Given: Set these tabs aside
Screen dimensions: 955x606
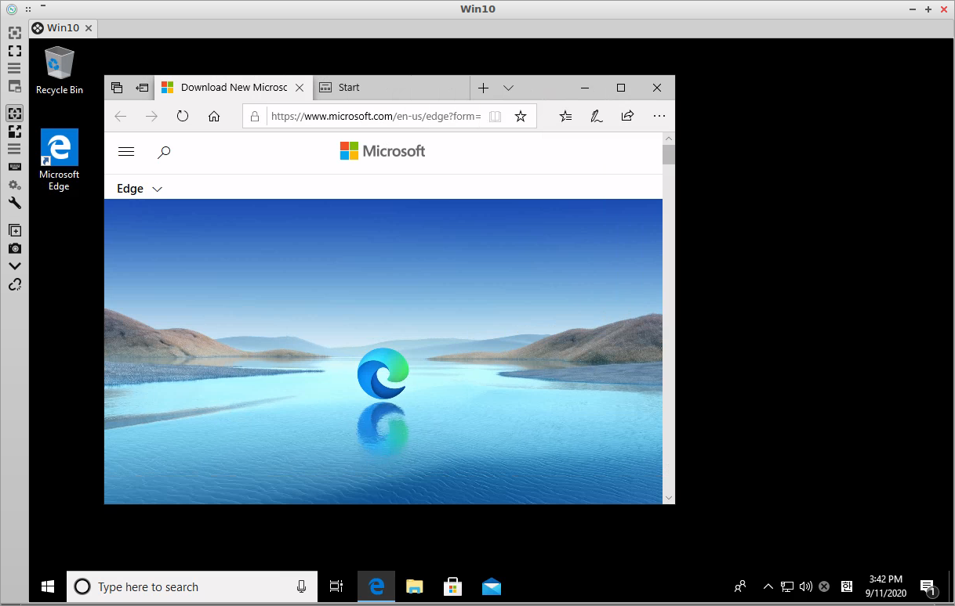Looking at the screenshot, I should click(x=142, y=88).
